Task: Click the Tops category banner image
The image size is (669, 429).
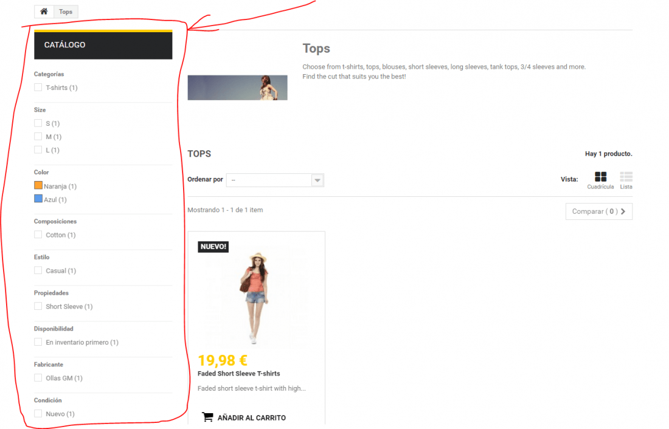Action: point(238,88)
